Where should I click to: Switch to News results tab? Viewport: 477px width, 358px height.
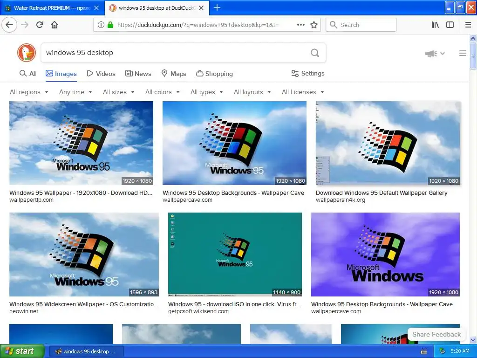pyautogui.click(x=138, y=73)
